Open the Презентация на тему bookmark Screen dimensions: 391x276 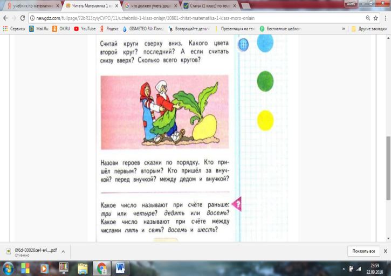pos(235,29)
